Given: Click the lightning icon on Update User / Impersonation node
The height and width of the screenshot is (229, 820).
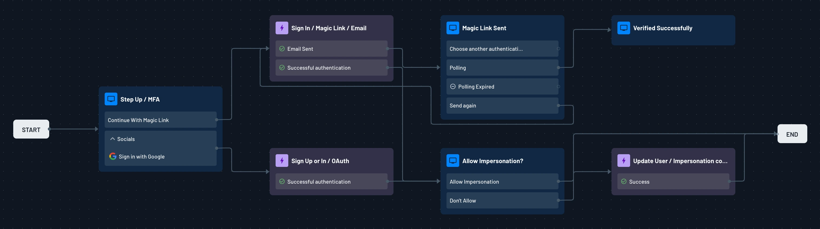Looking at the screenshot, I should point(624,161).
